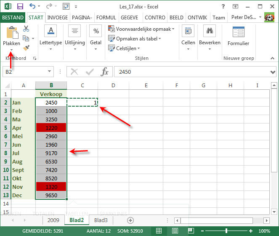Select column C header
The height and width of the screenshot is (236, 279).
pos(82,86)
